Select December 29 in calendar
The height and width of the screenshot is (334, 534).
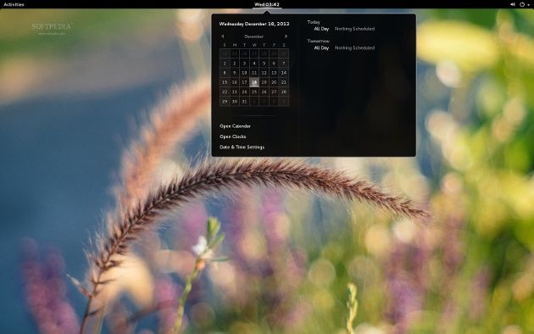(x=225, y=102)
